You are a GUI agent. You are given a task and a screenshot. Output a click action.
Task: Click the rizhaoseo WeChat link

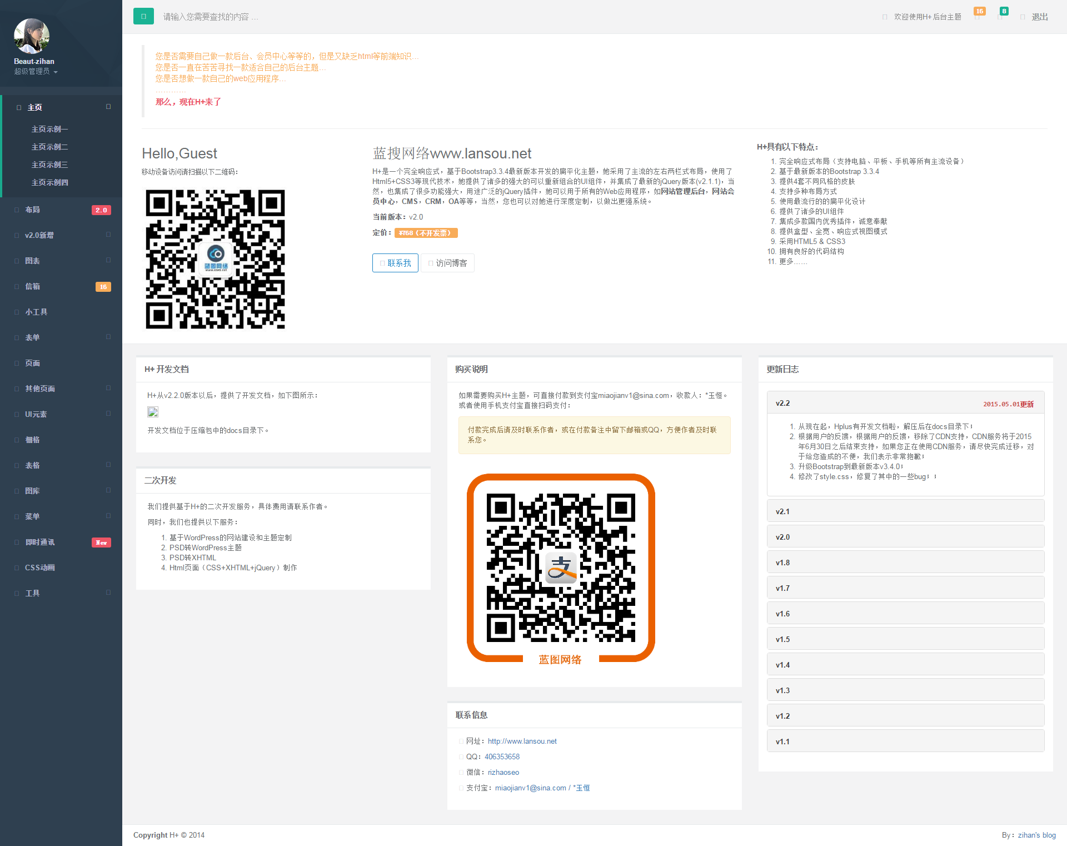(x=503, y=773)
